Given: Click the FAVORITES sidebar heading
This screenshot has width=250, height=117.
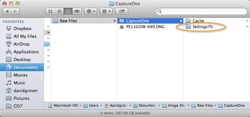Looking at the screenshot, I should coord(13,22).
